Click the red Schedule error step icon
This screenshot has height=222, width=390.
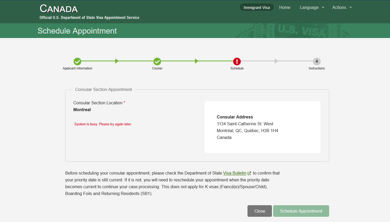[237, 61]
